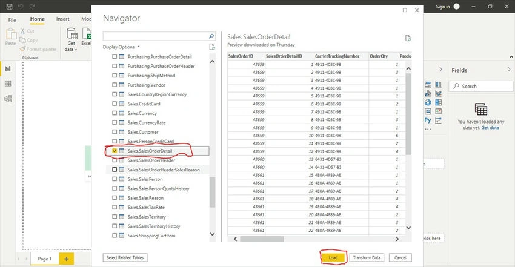Image resolution: width=515 pixels, height=267 pixels.
Task: Click the refresh icon beside Display Options
Action: pos(212,47)
